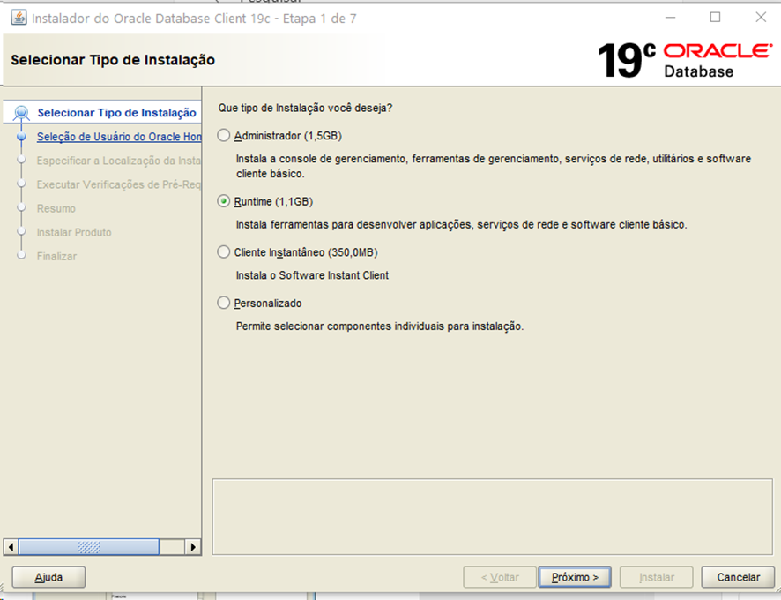Click the horizontal scrollbar thumb in sidebar

click(89, 547)
